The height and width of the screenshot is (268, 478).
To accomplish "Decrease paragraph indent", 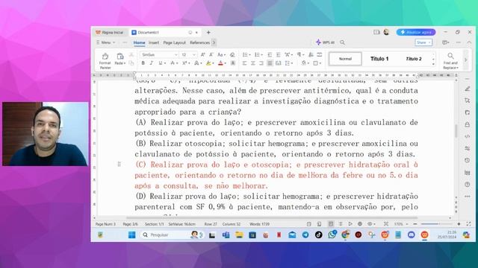I will [x=270, y=54].
